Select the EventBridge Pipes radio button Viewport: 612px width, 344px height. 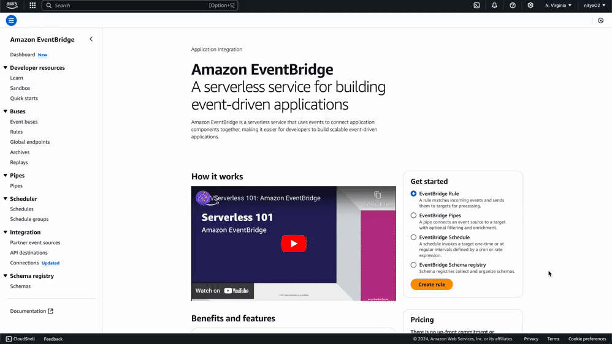[413, 215]
